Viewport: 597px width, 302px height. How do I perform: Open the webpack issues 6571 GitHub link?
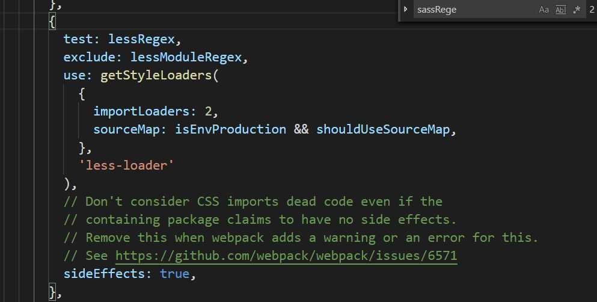286,256
